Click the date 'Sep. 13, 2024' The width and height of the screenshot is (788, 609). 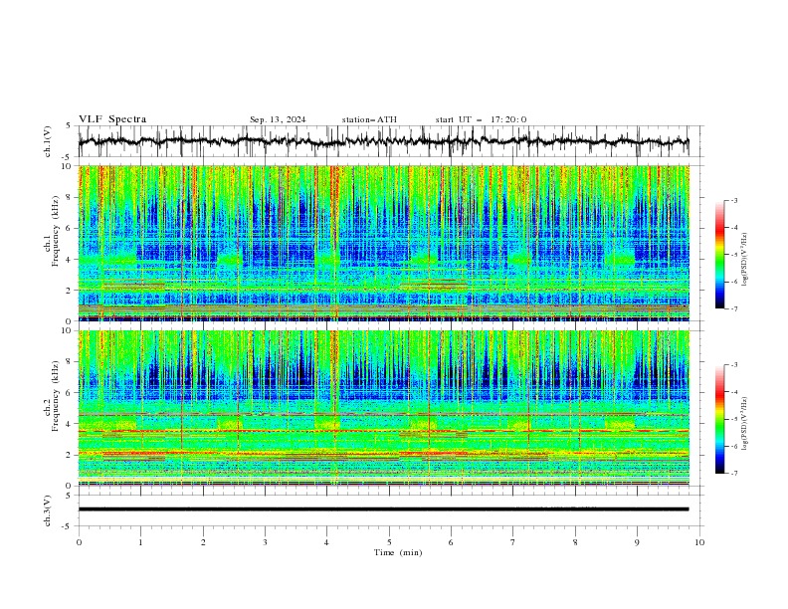(x=278, y=119)
